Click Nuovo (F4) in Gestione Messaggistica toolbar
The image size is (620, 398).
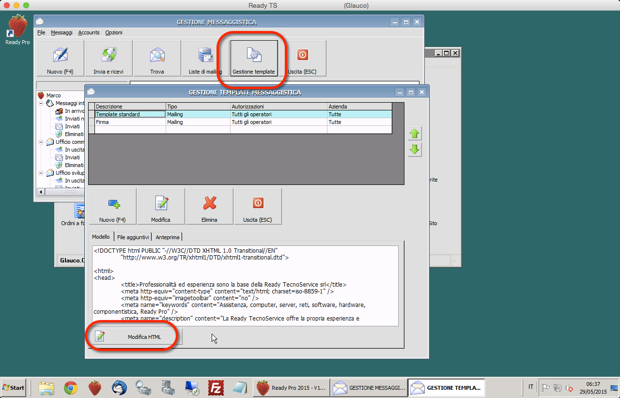(61, 58)
